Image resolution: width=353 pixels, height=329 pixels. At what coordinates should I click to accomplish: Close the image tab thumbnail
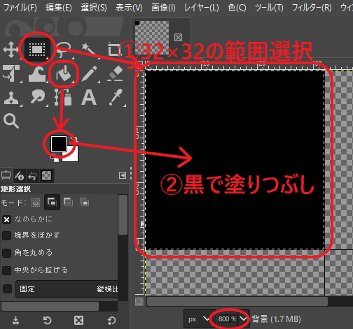point(178,37)
